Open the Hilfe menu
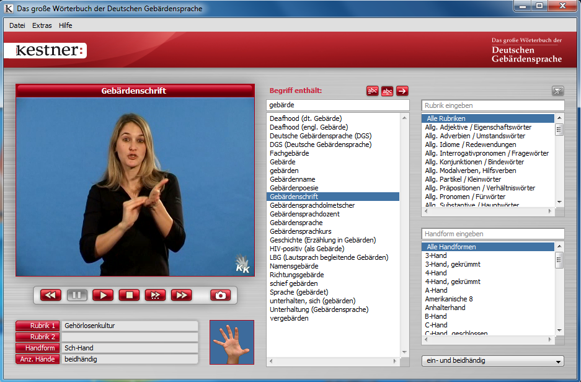The image size is (581, 382). click(x=65, y=25)
